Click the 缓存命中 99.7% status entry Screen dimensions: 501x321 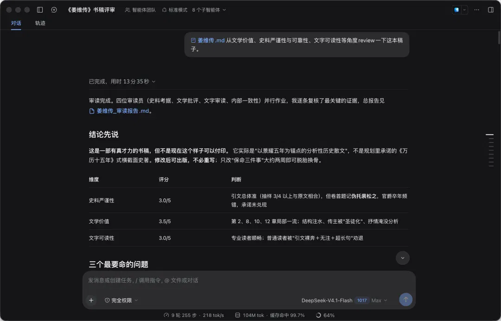tap(287, 315)
